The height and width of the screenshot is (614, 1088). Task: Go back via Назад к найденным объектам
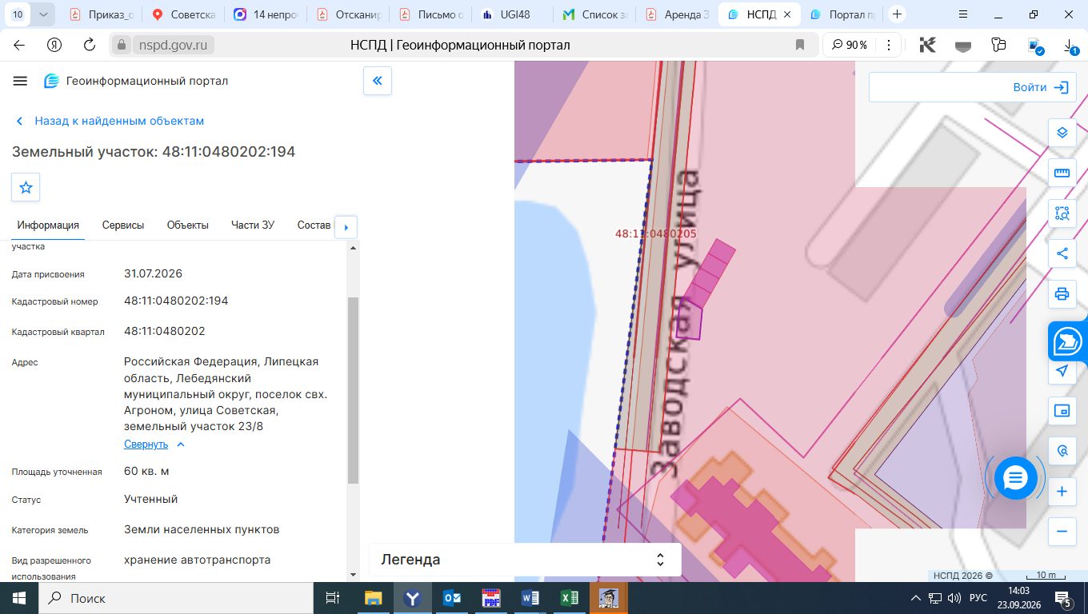coord(110,121)
